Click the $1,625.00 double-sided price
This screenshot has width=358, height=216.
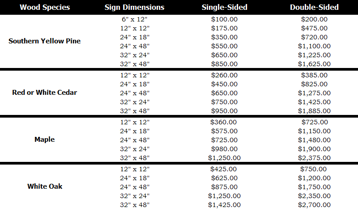[314, 64]
